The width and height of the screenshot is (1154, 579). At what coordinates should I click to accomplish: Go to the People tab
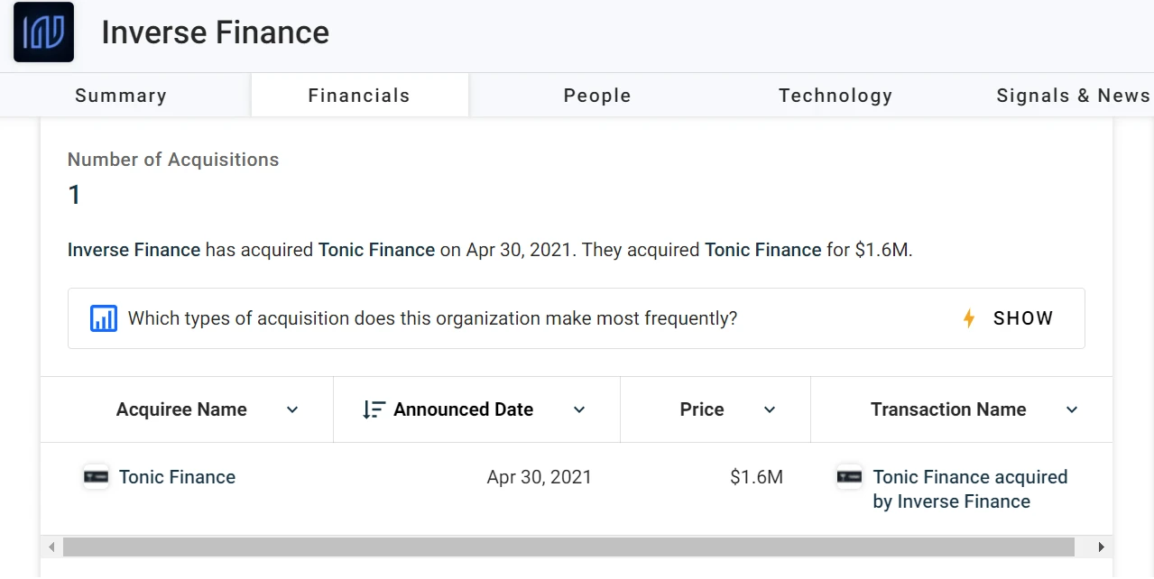click(597, 96)
